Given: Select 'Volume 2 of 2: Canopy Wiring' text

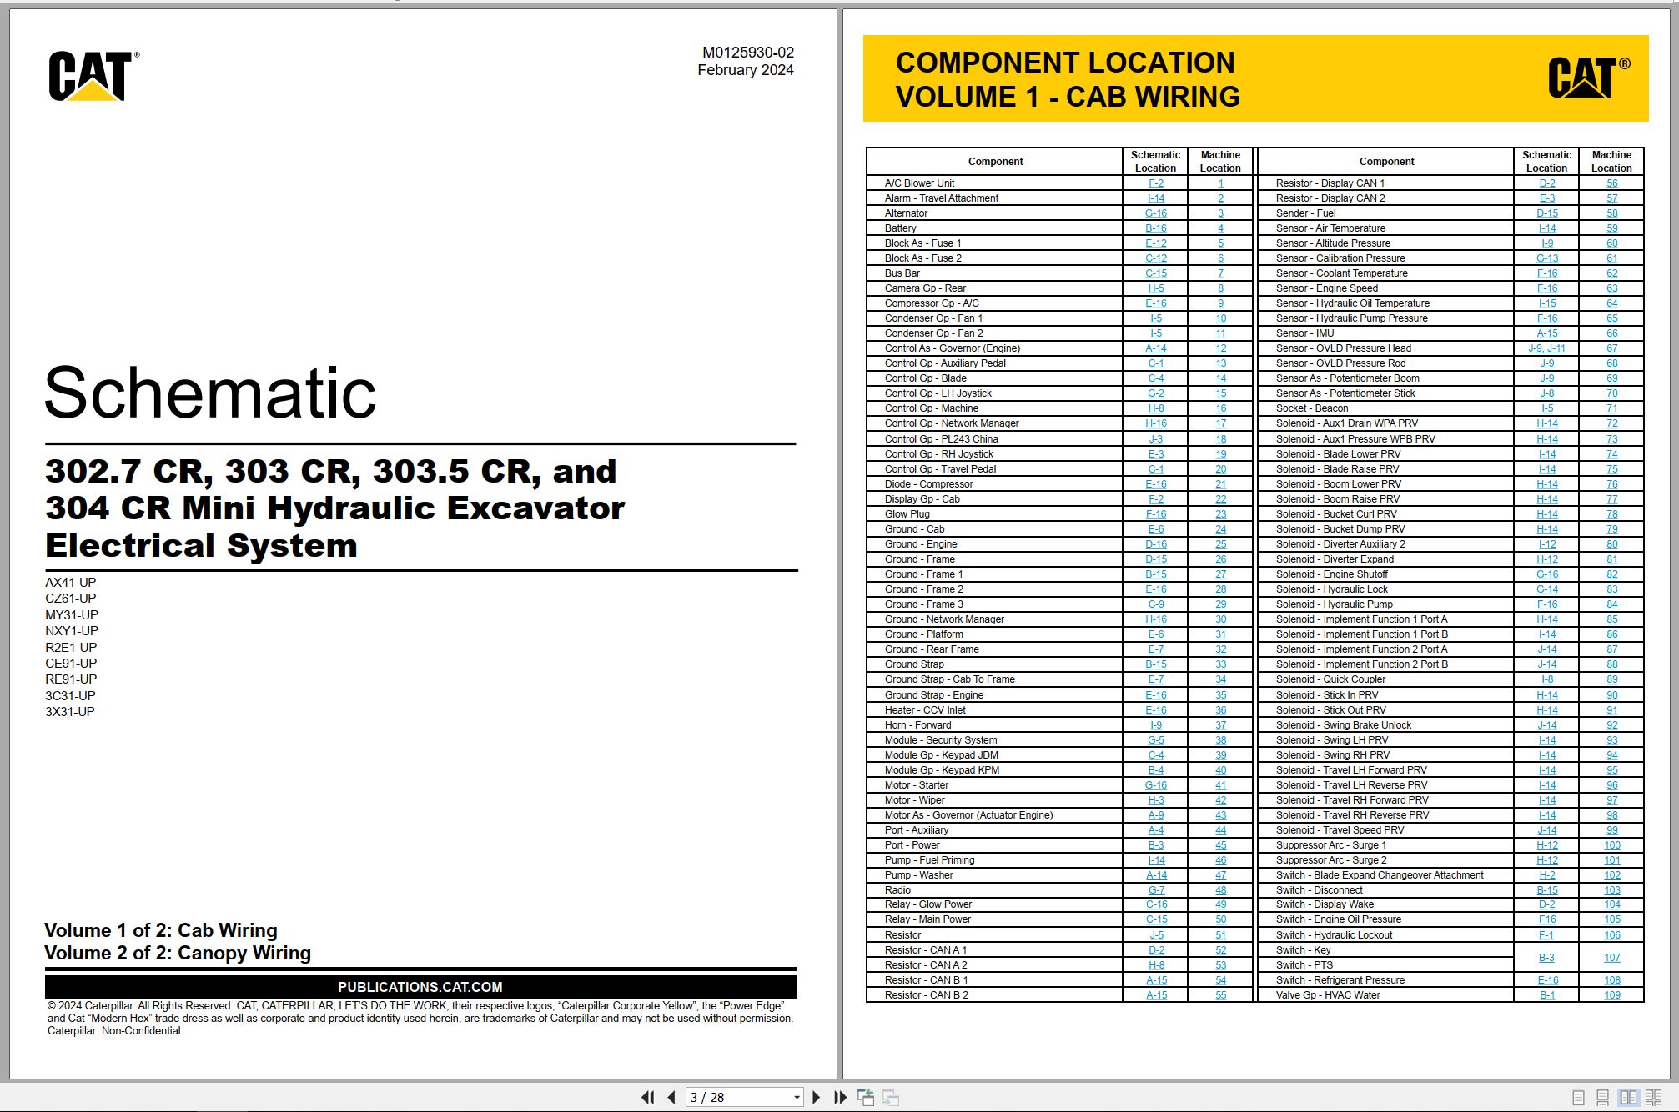Looking at the screenshot, I should [x=178, y=953].
